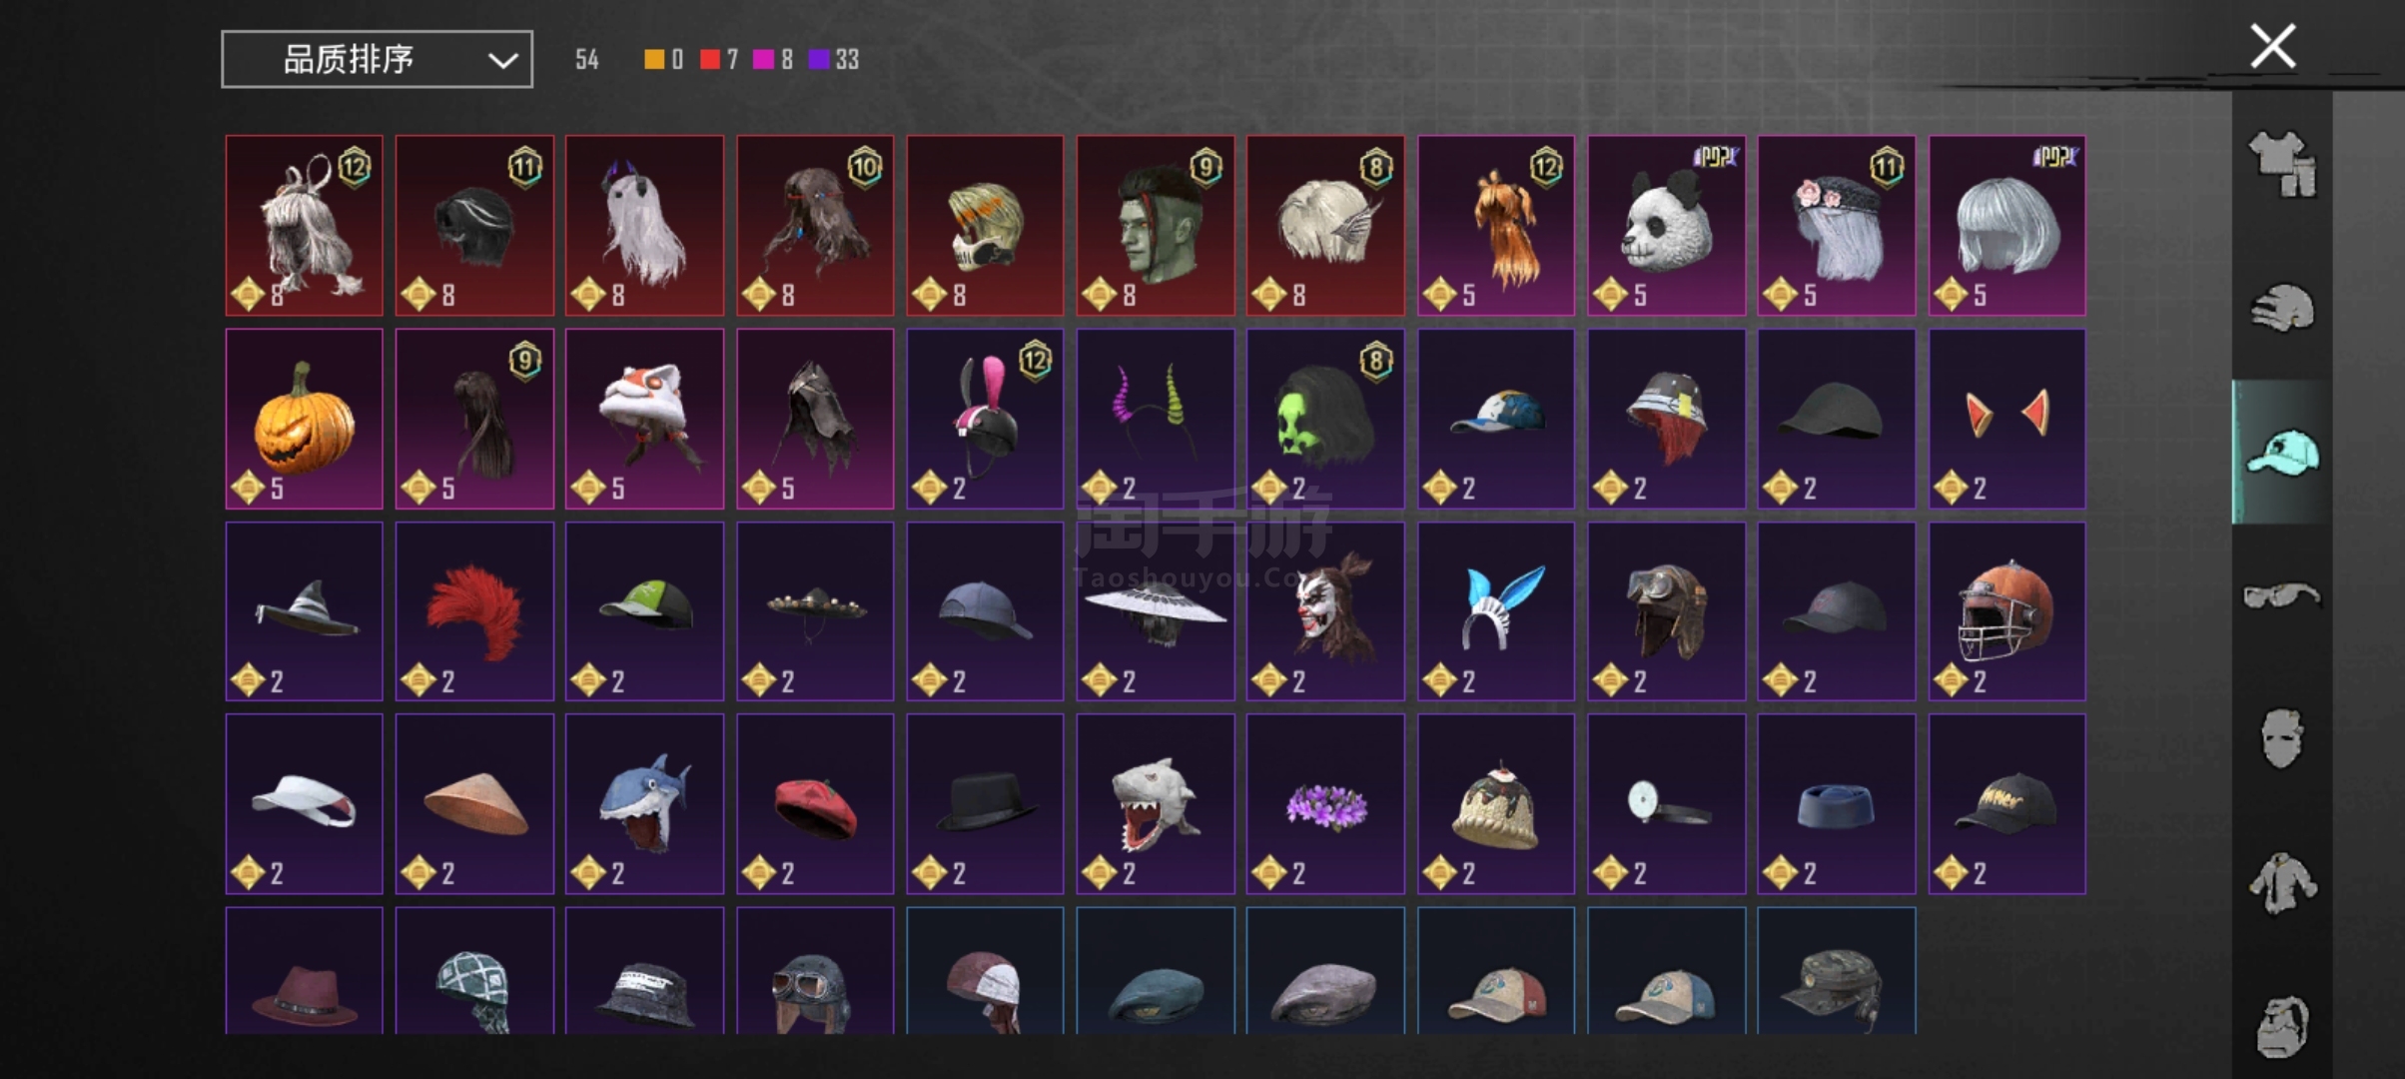Filter by red quality swatch showing 7
Image resolution: width=2405 pixels, height=1079 pixels.
coord(719,60)
